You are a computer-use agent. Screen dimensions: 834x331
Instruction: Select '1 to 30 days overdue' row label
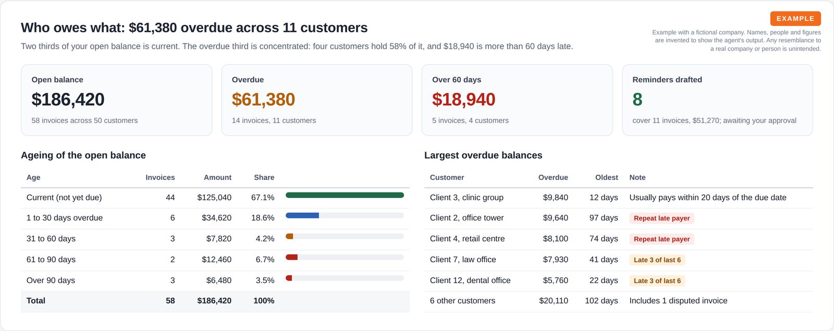pos(65,218)
